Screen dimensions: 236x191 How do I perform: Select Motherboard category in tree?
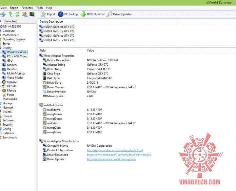point(11,35)
